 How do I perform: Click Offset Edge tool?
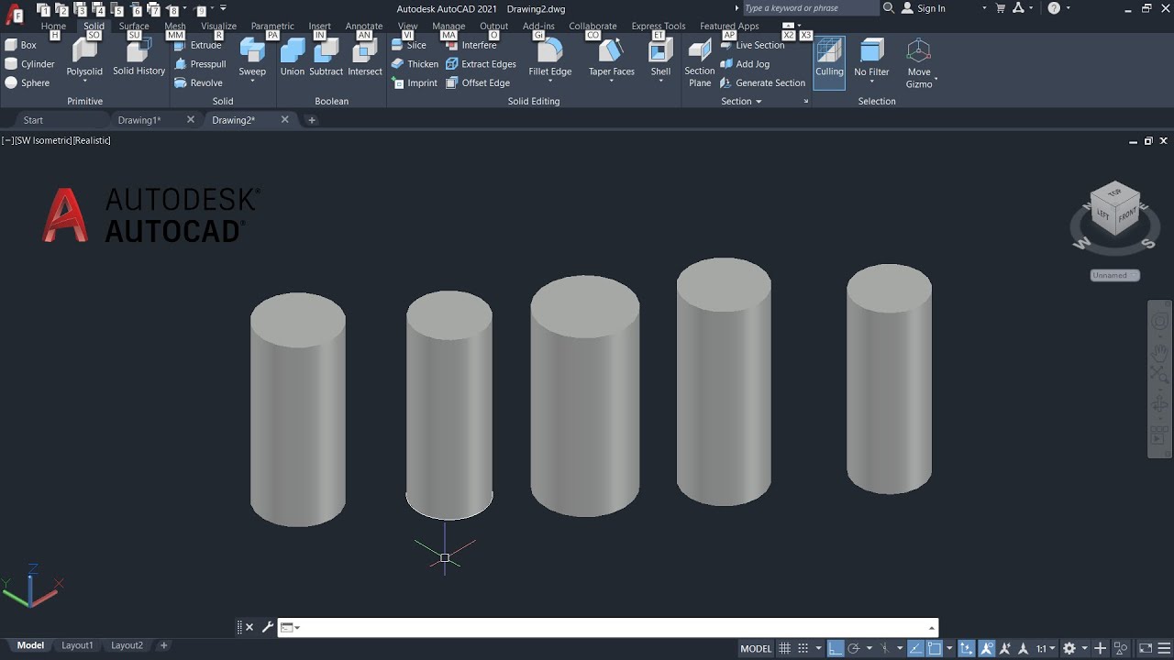pos(478,82)
